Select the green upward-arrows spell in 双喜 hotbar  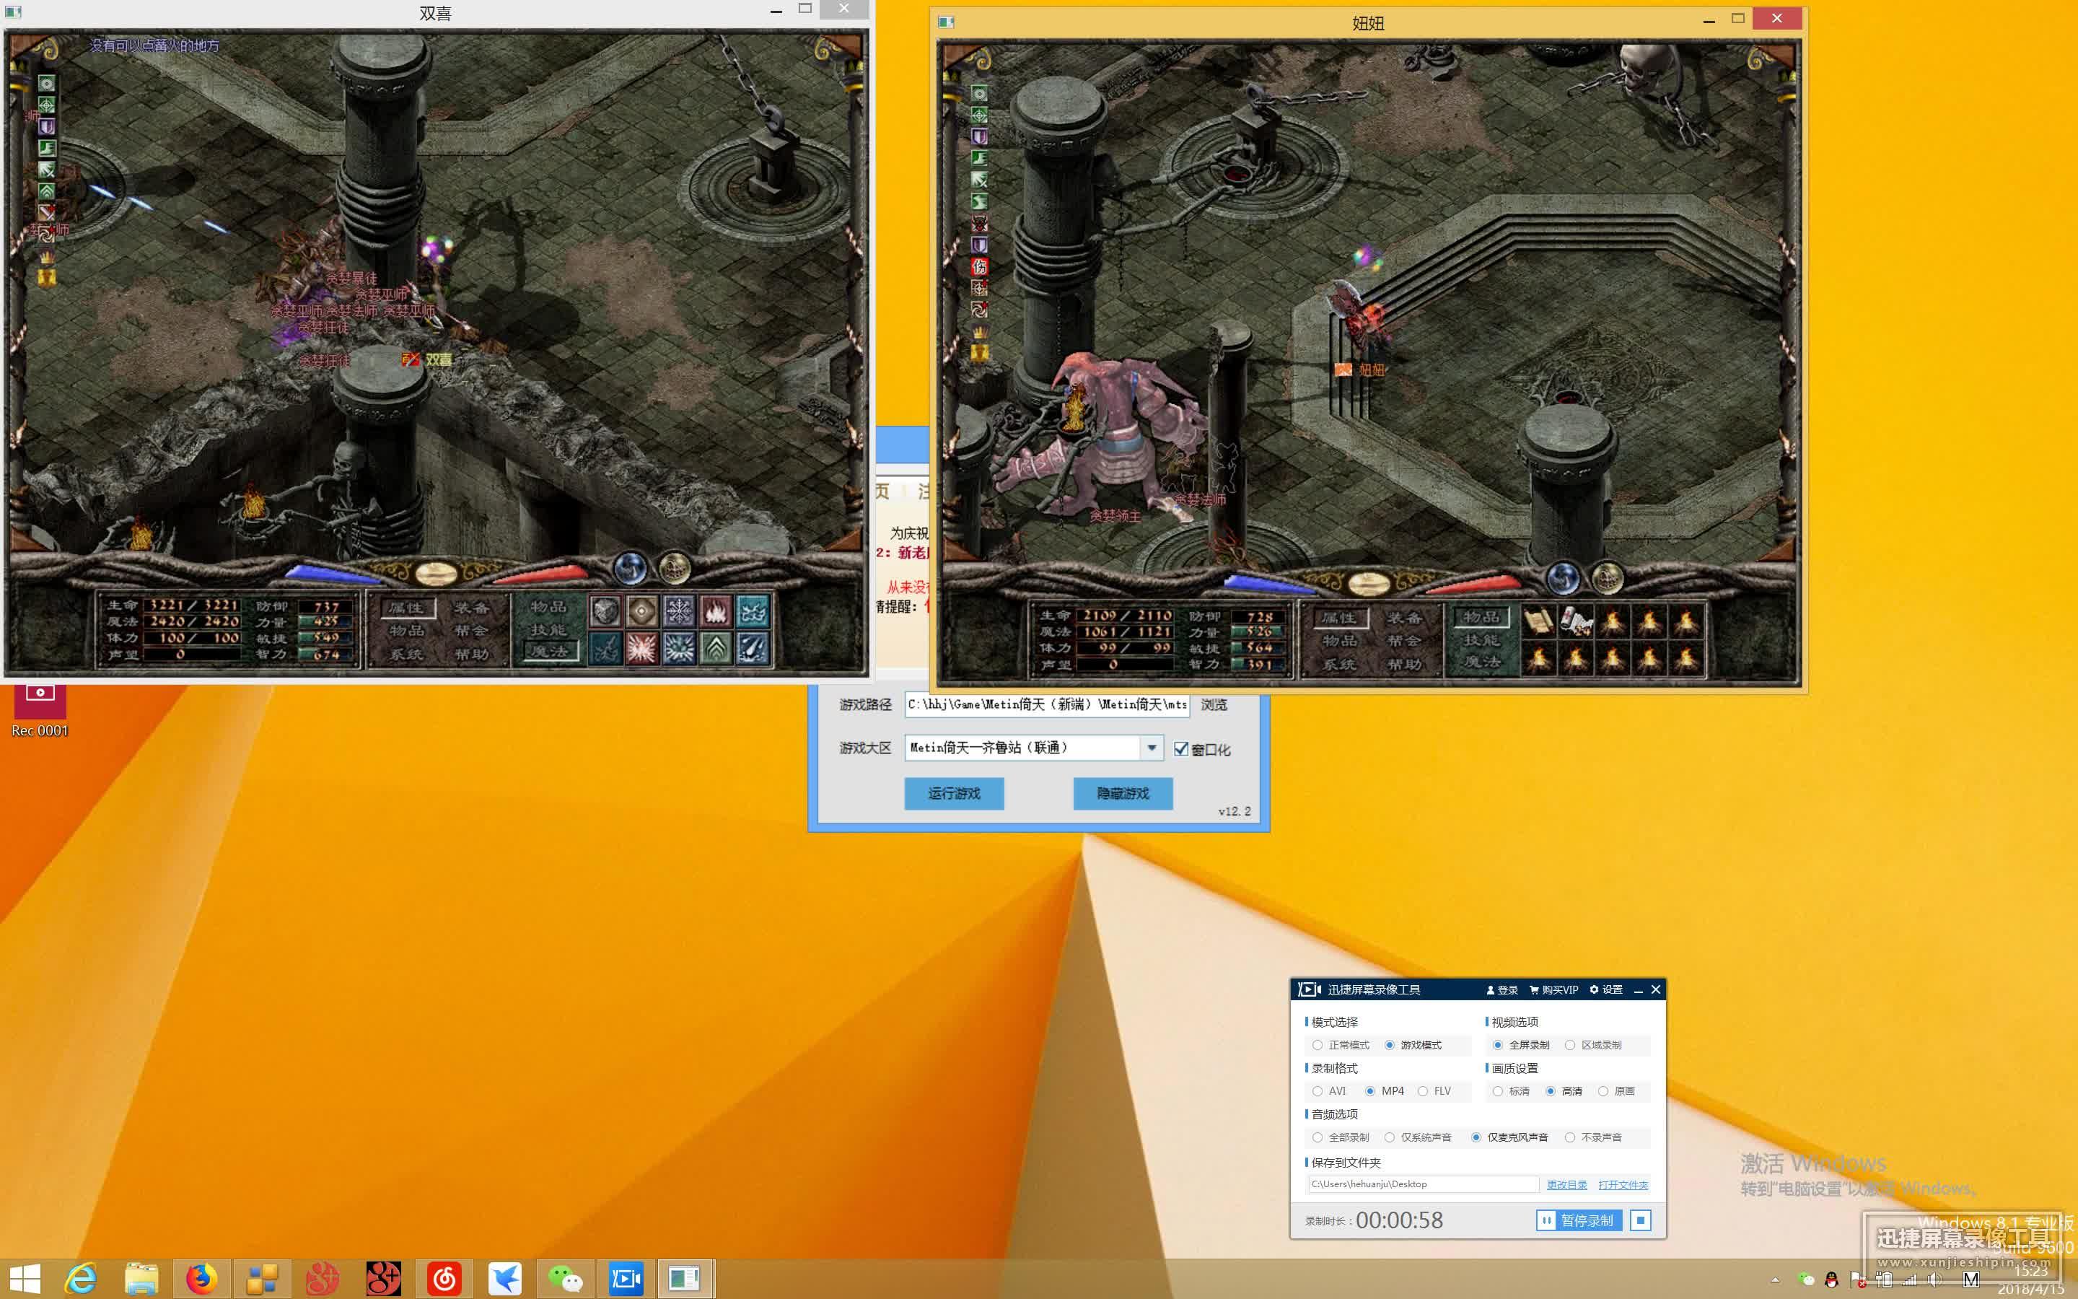point(716,648)
